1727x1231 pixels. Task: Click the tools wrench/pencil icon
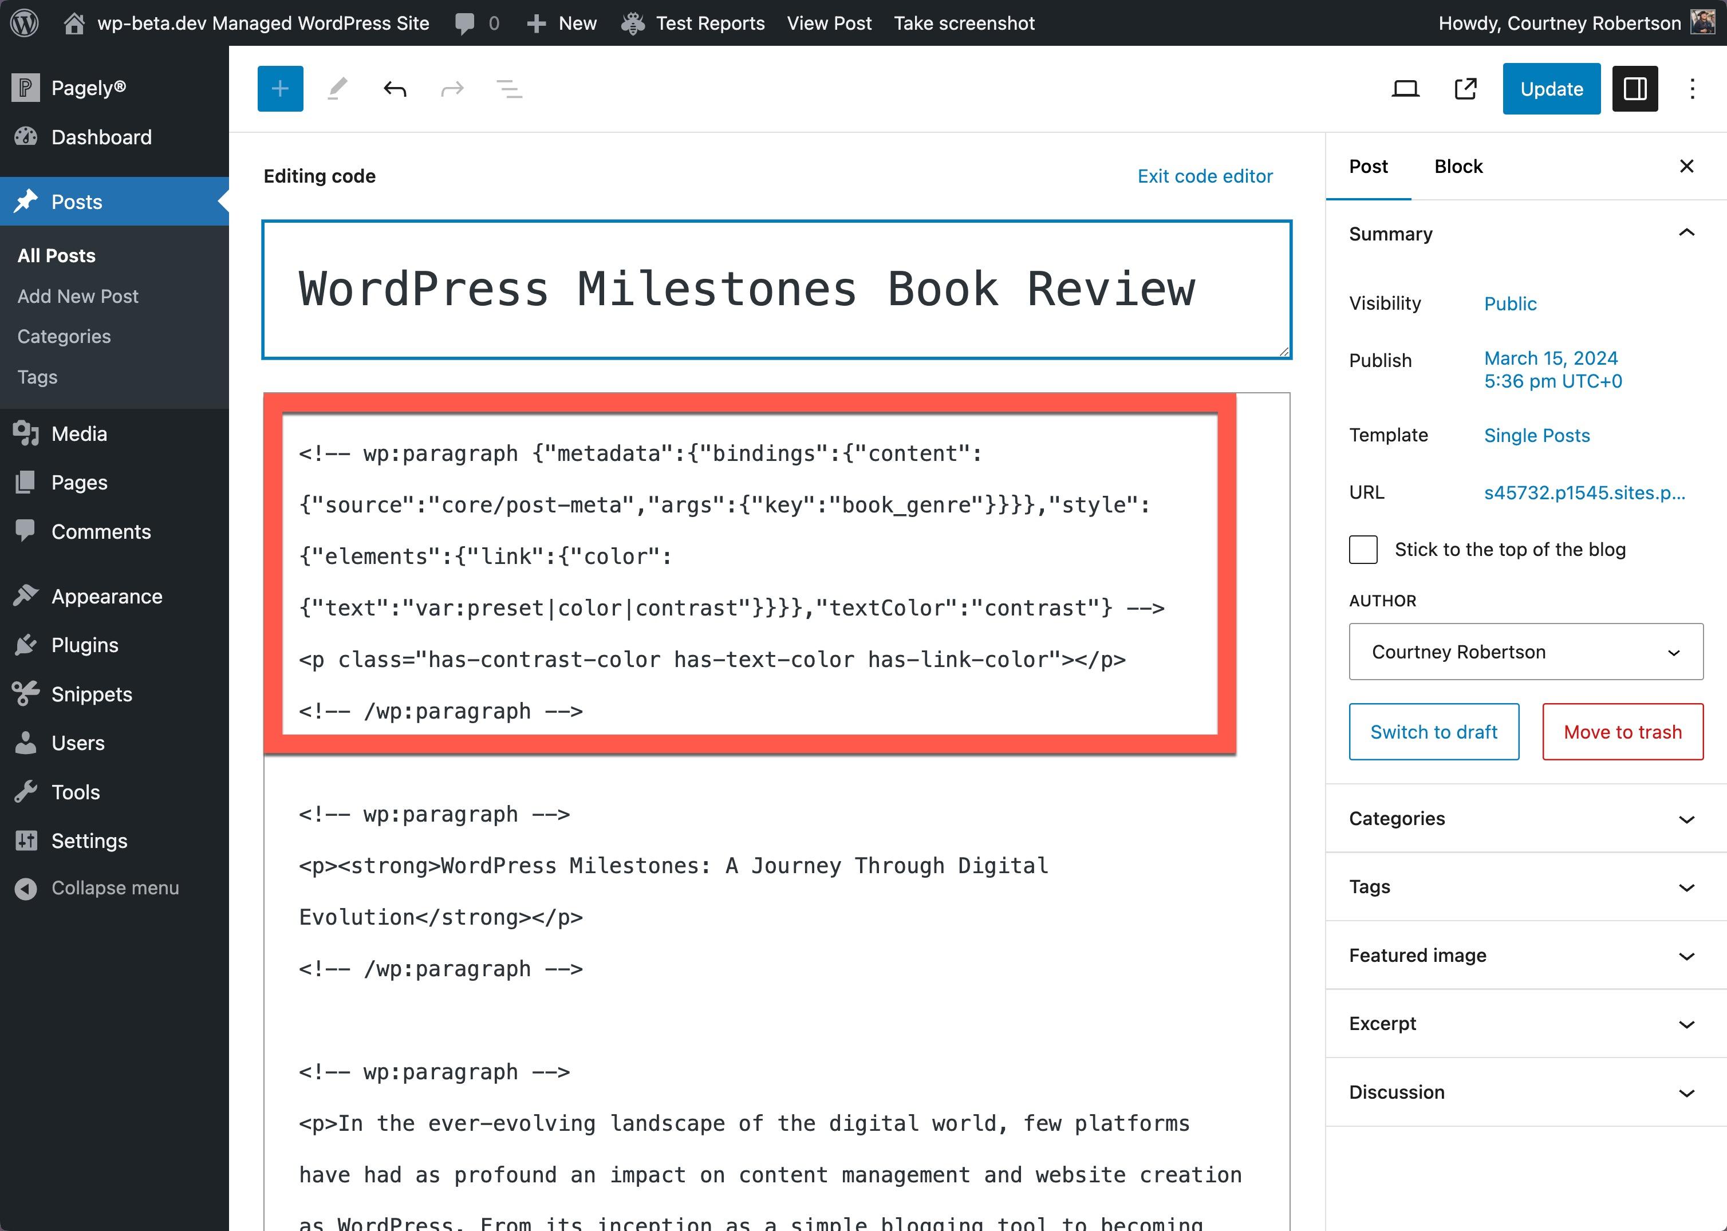pyautogui.click(x=337, y=89)
